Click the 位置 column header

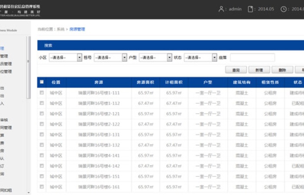(x=56, y=82)
